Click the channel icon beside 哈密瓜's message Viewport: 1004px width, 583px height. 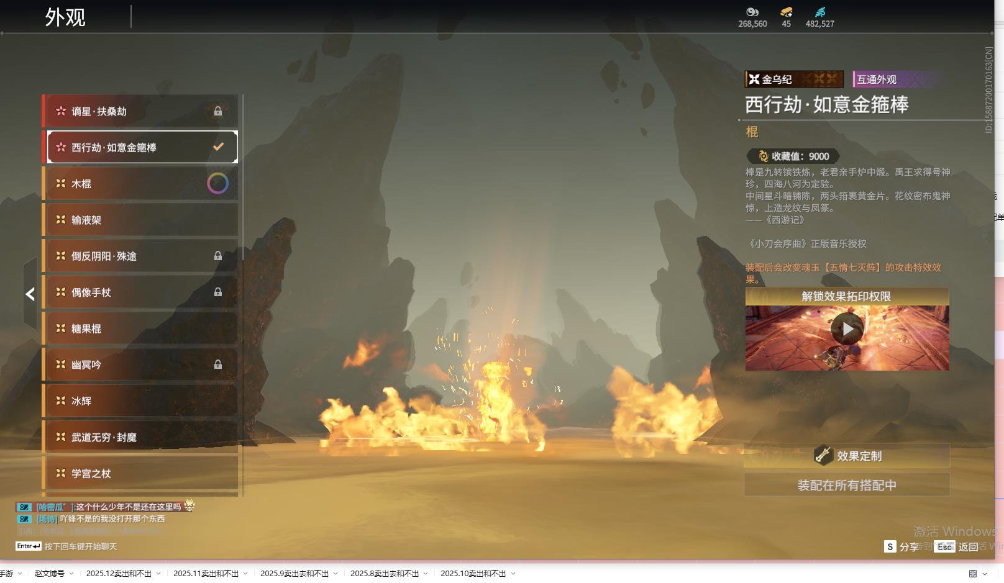[x=24, y=507]
